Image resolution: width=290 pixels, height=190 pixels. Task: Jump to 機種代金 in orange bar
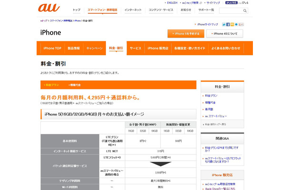(x=75, y=85)
